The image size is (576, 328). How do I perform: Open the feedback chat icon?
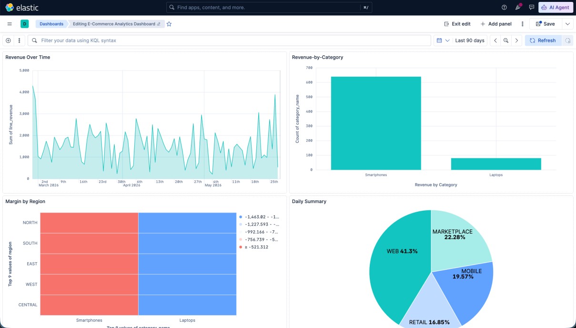[x=532, y=8]
